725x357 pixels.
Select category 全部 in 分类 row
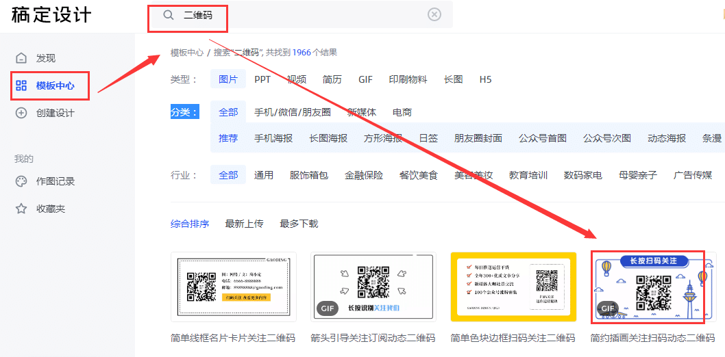click(x=228, y=112)
